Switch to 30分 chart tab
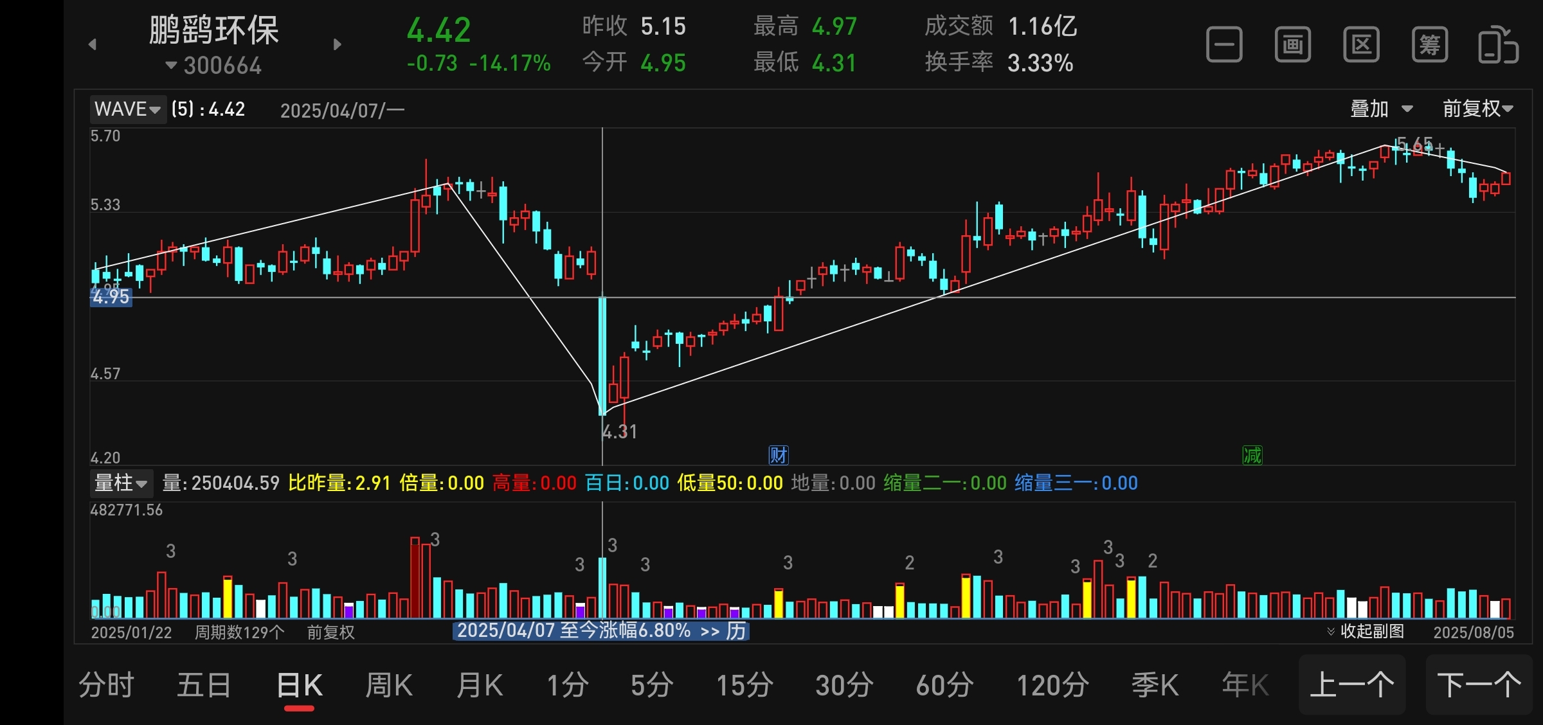This screenshot has height=725, width=1543. 845,685
